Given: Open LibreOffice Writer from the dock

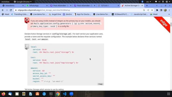Looking at the screenshot, I should tap(31, 94).
